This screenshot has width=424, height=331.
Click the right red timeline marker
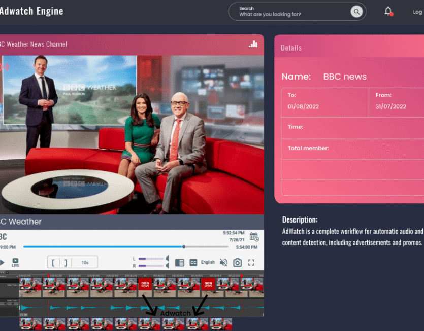pos(242,276)
